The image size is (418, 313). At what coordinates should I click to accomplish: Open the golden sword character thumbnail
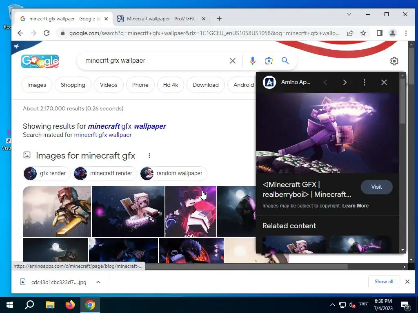(57, 212)
